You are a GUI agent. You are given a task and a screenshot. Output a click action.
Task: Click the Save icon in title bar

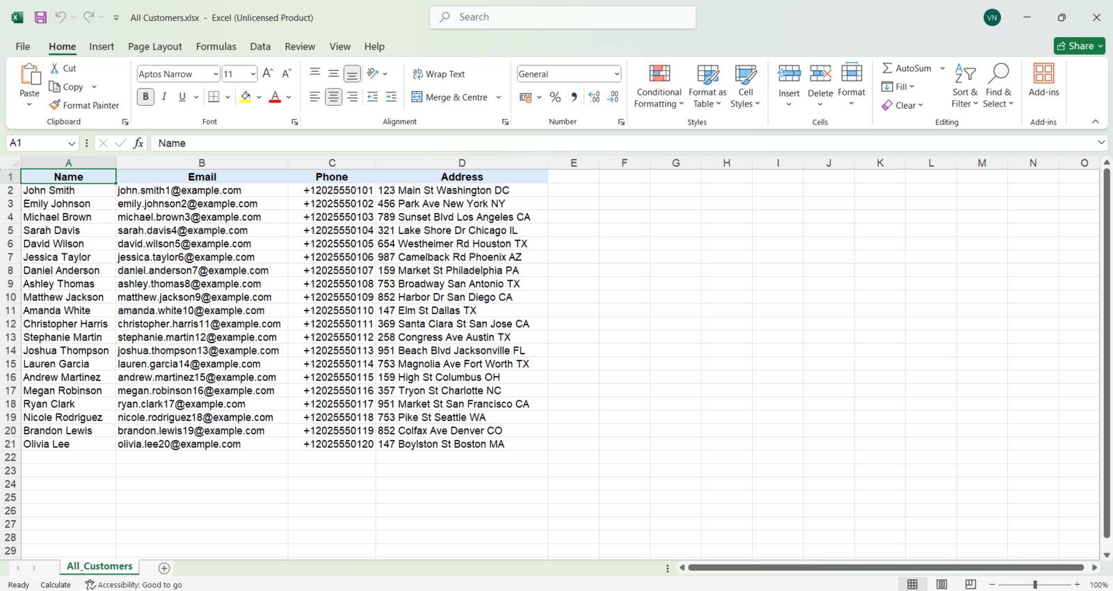(x=40, y=17)
